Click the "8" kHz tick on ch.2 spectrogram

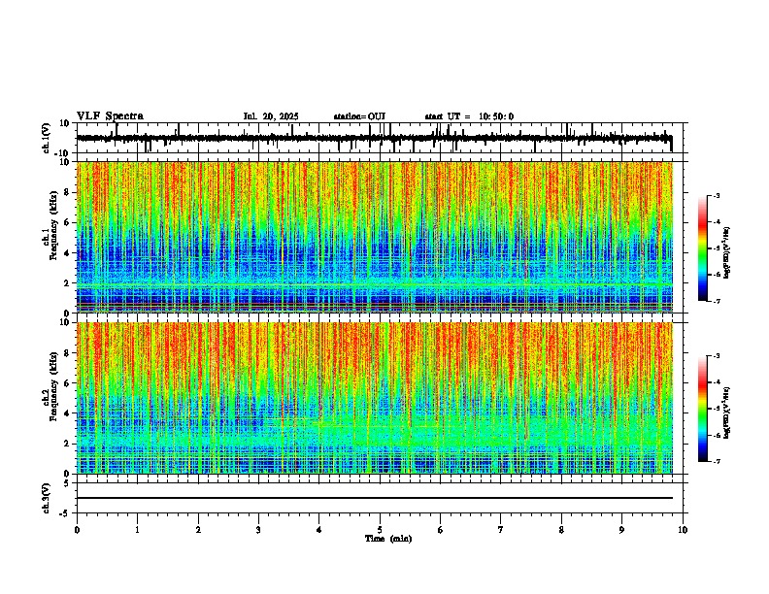[x=68, y=353]
